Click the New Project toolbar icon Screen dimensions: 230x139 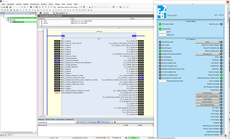coord(1,7)
